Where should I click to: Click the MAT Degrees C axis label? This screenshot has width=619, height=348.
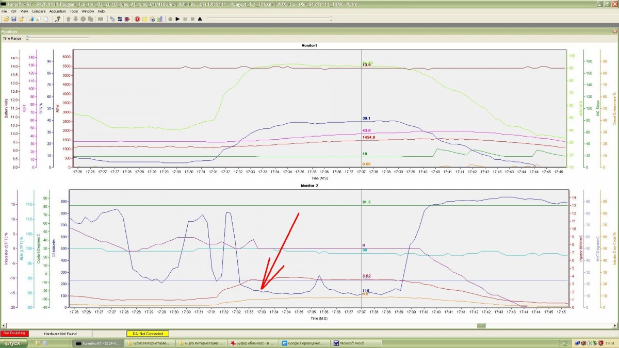pos(598,248)
